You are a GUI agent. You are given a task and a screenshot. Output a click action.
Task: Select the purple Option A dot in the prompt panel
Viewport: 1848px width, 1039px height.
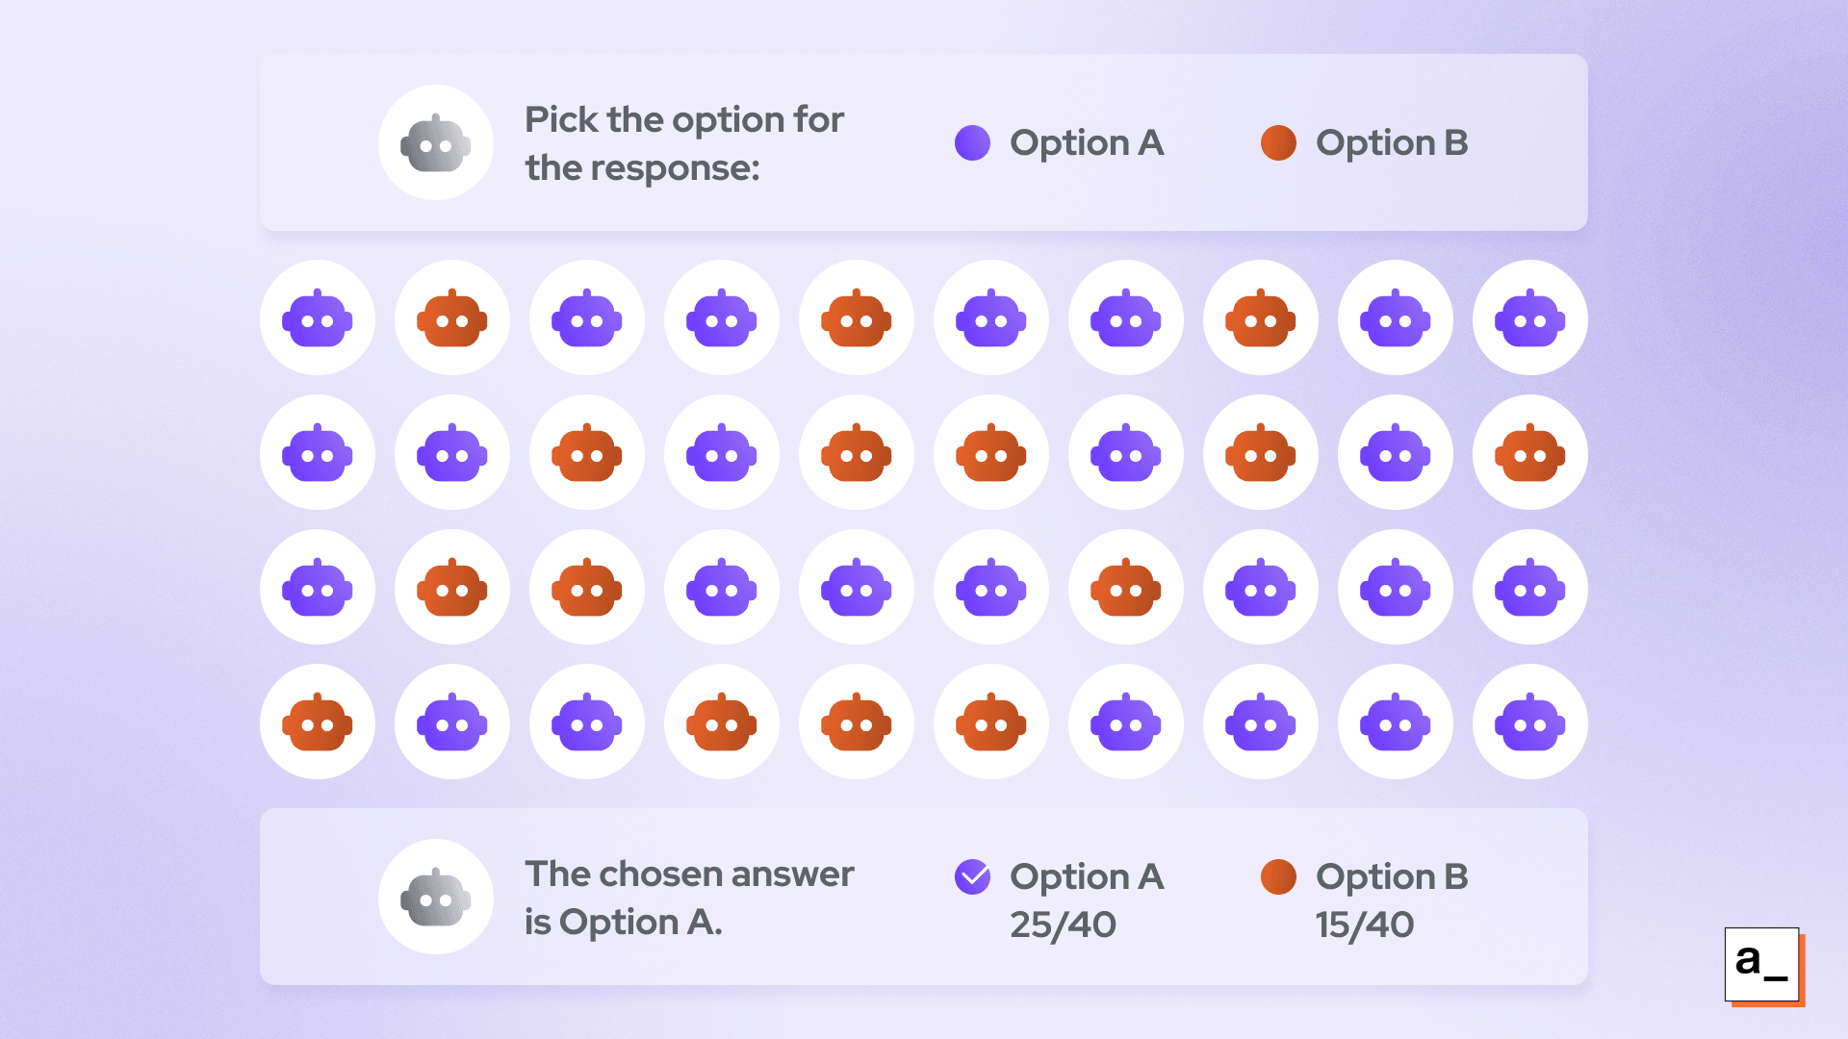[x=972, y=143]
